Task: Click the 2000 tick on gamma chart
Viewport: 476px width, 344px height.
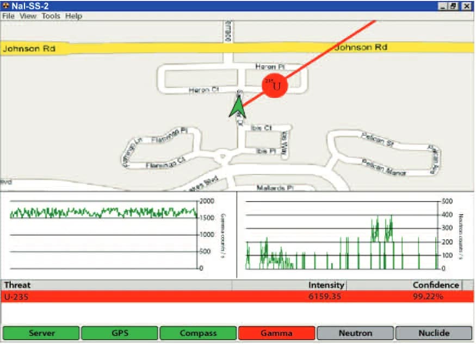Action: 207,201
